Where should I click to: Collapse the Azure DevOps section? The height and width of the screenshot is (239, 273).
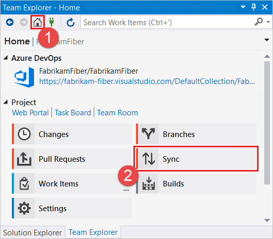pyautogui.click(x=6, y=58)
